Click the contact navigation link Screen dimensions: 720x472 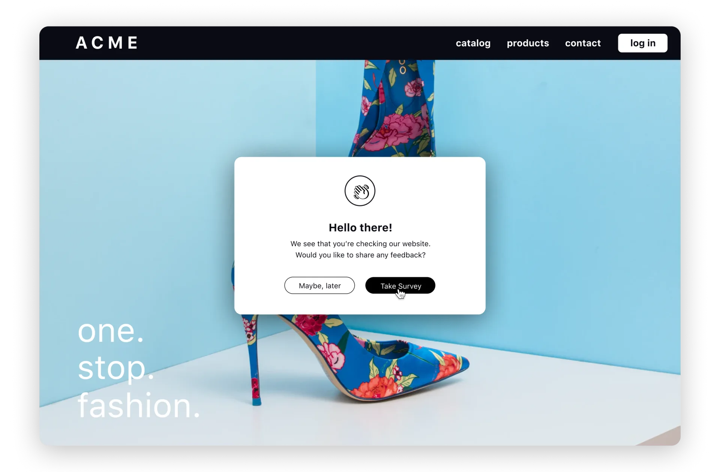click(x=583, y=43)
